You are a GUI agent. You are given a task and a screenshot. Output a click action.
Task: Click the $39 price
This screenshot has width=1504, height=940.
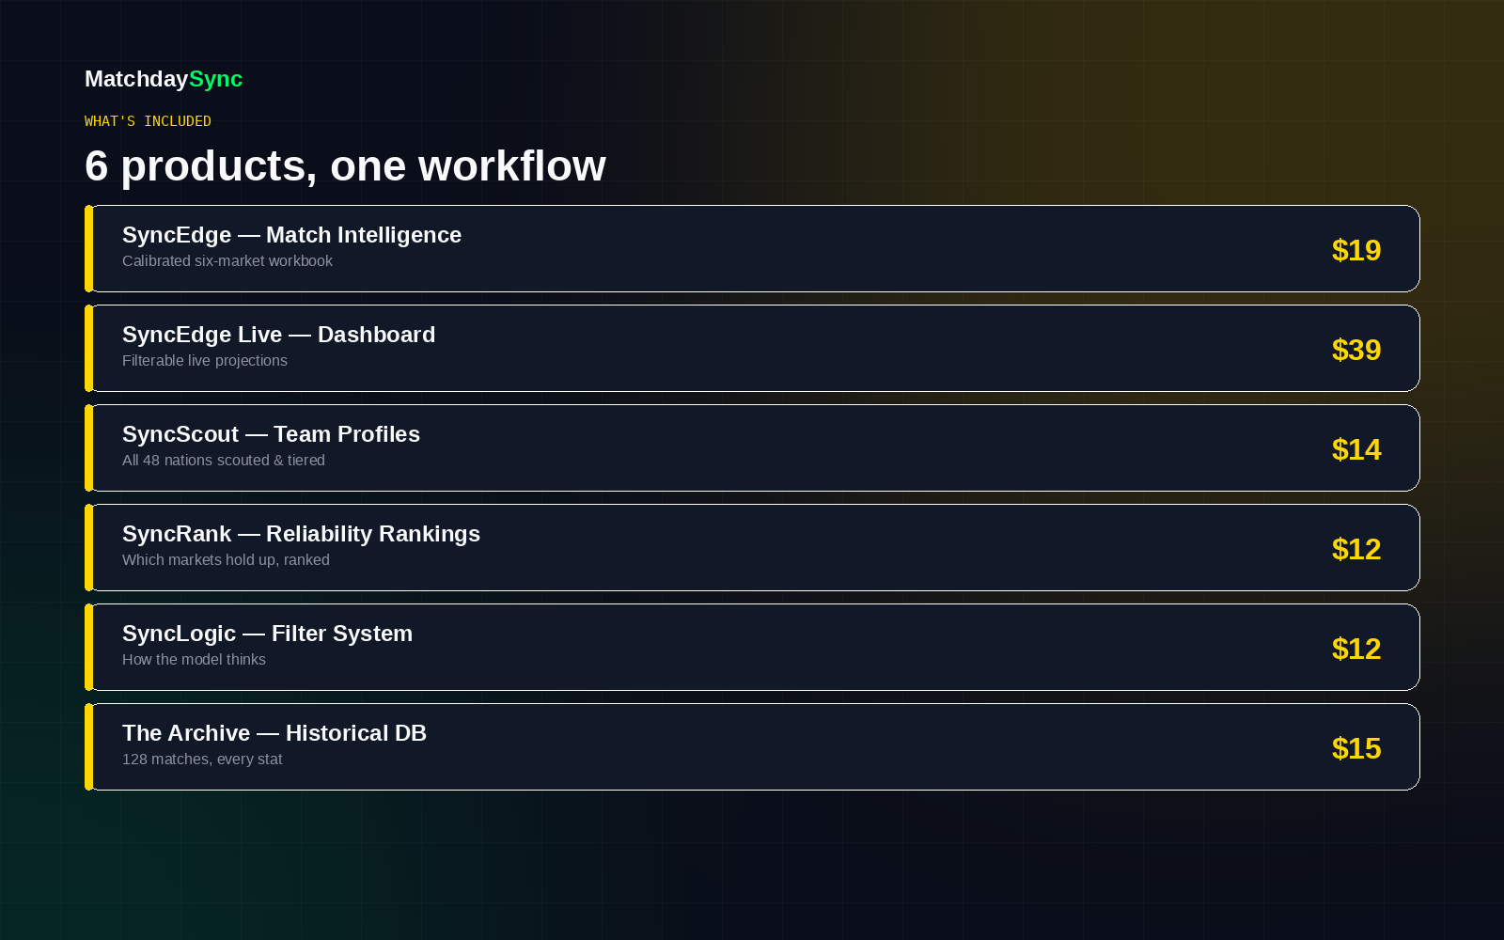coord(1356,350)
